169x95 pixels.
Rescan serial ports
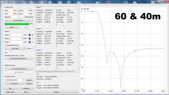pyautogui.click(x=29, y=80)
